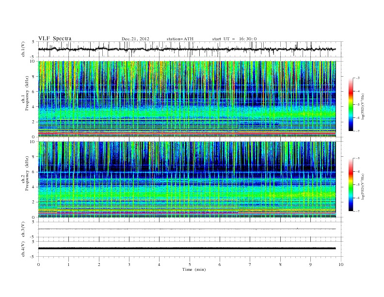Click the "Time (min)" axis label
This screenshot has width=384, height=297.
(194, 269)
